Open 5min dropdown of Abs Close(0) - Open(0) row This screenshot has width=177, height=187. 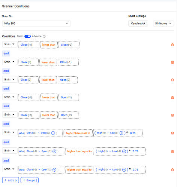pos(10,132)
